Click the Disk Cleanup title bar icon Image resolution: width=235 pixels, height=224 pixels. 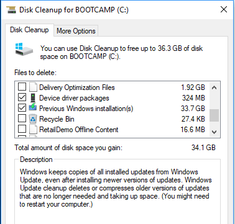11,10
